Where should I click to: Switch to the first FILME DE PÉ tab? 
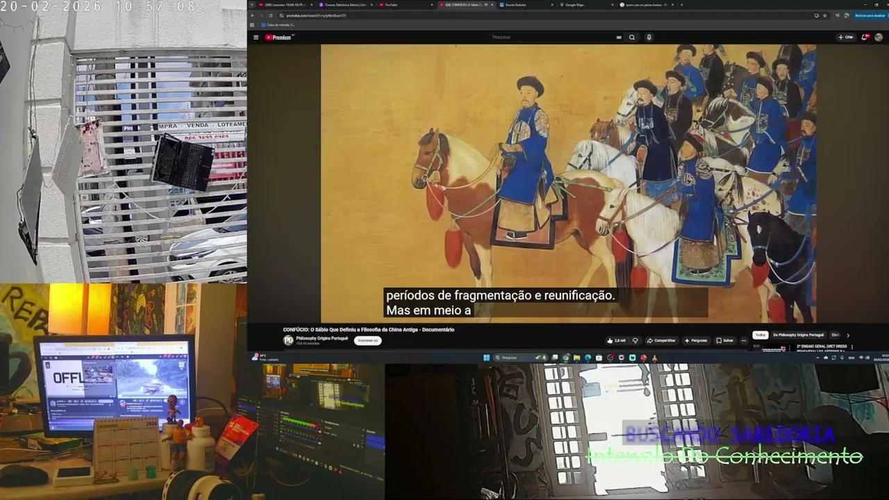point(285,5)
